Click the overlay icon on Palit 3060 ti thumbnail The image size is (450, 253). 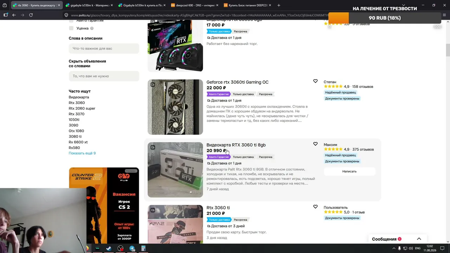[x=153, y=147]
